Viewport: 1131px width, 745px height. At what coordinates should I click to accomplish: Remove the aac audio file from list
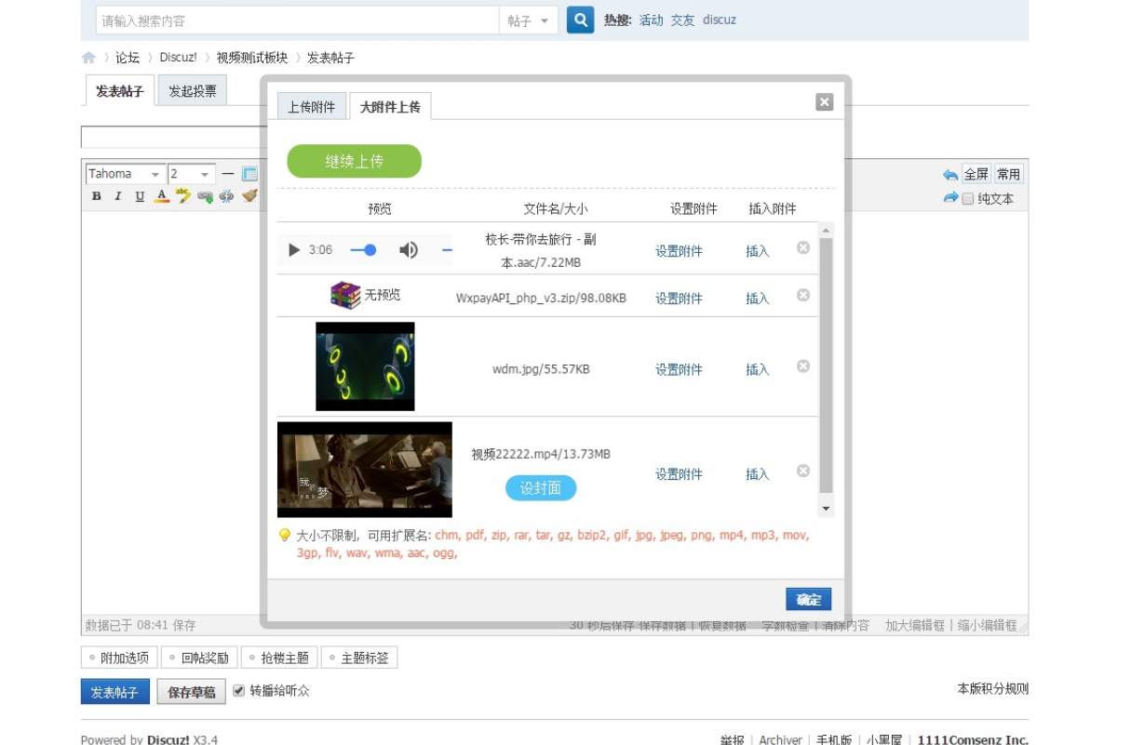pos(803,247)
